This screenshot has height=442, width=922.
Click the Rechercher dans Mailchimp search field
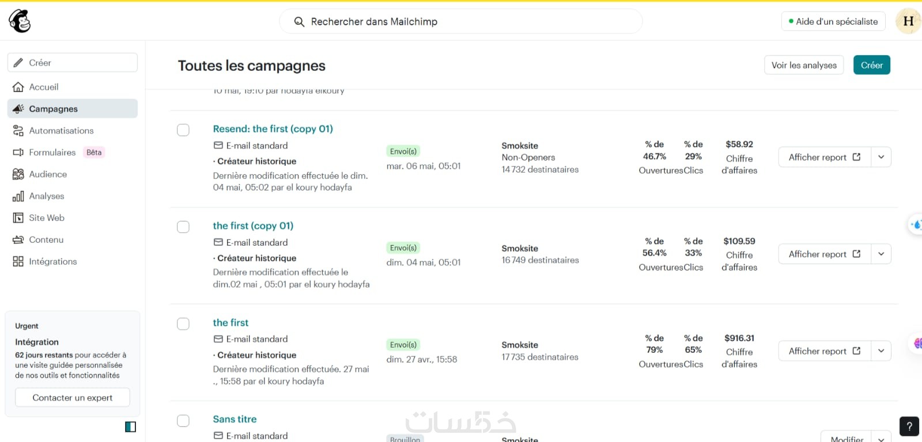(461, 22)
